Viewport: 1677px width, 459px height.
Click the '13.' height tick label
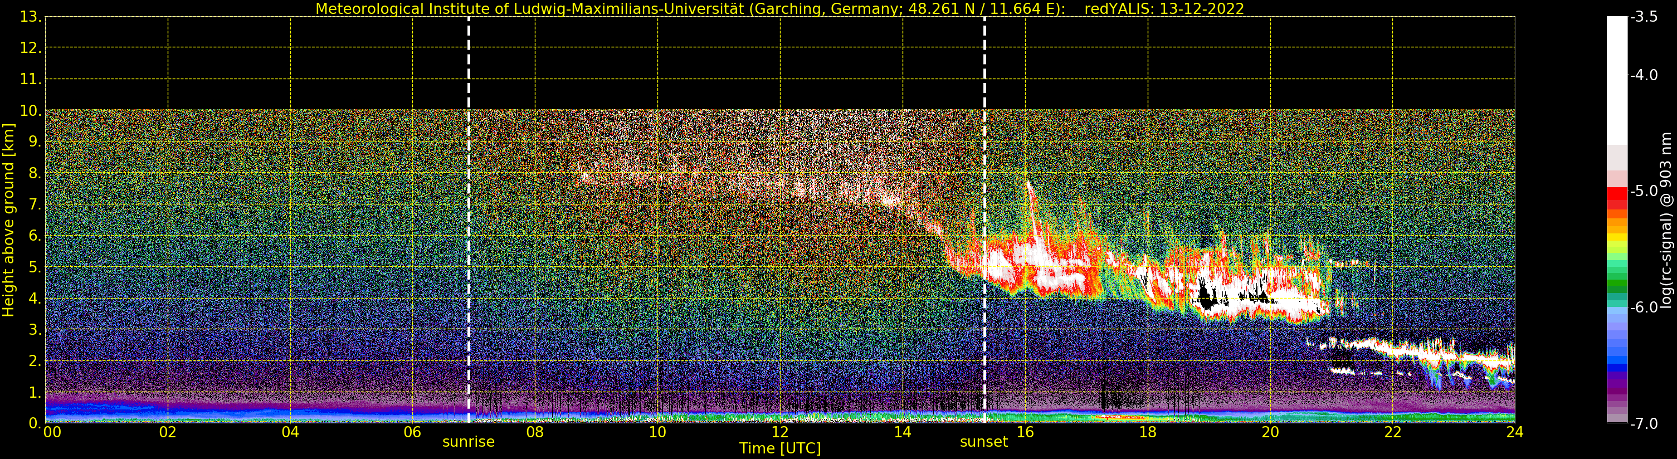coord(31,17)
